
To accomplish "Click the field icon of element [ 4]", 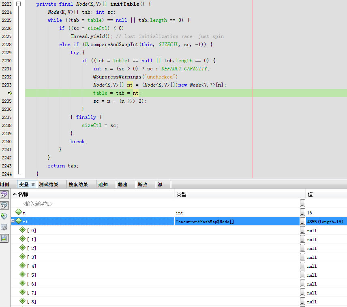I will [x=22, y=265].
